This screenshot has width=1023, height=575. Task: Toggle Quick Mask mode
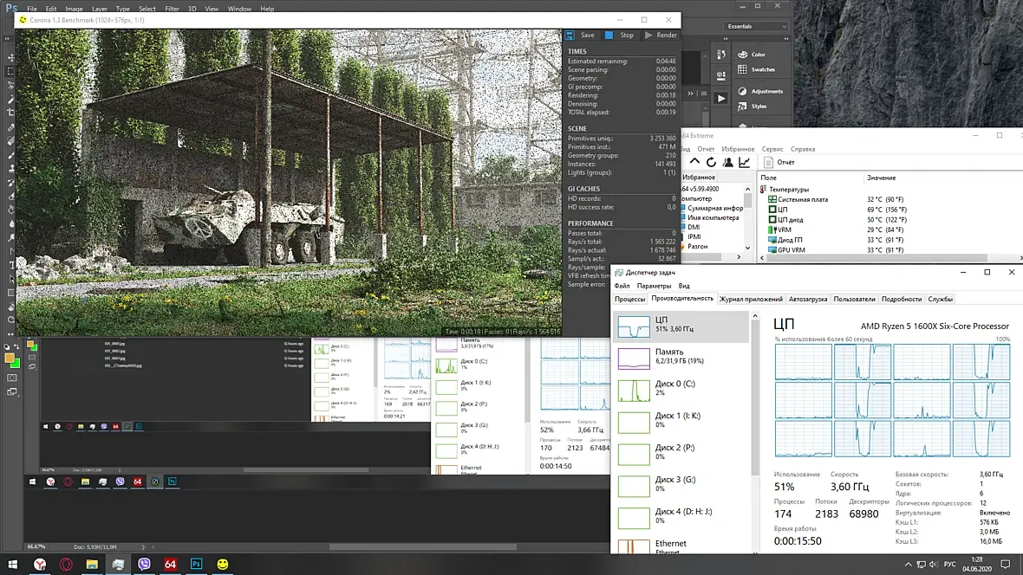[x=12, y=378]
